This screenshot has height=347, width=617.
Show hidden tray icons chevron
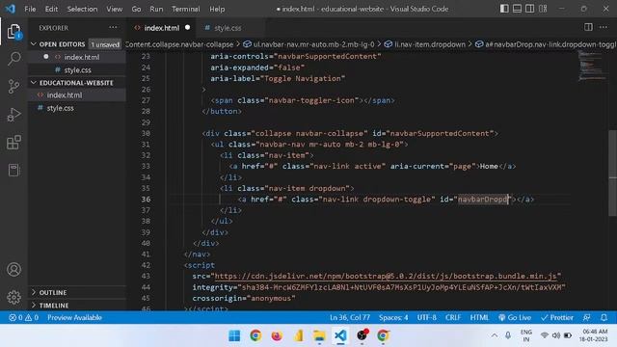[494, 335]
